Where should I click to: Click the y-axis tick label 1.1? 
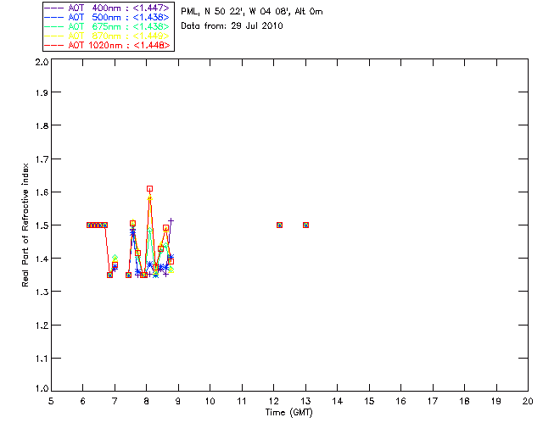[x=42, y=359]
